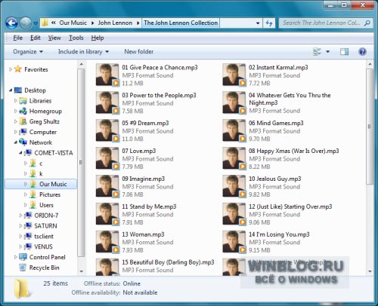Open the Tools menu
378x306 pixels.
tap(76, 38)
